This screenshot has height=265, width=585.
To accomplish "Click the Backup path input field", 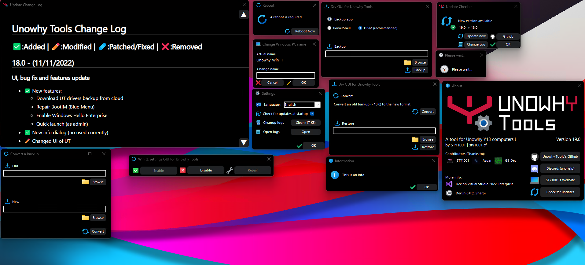I will [x=377, y=54].
